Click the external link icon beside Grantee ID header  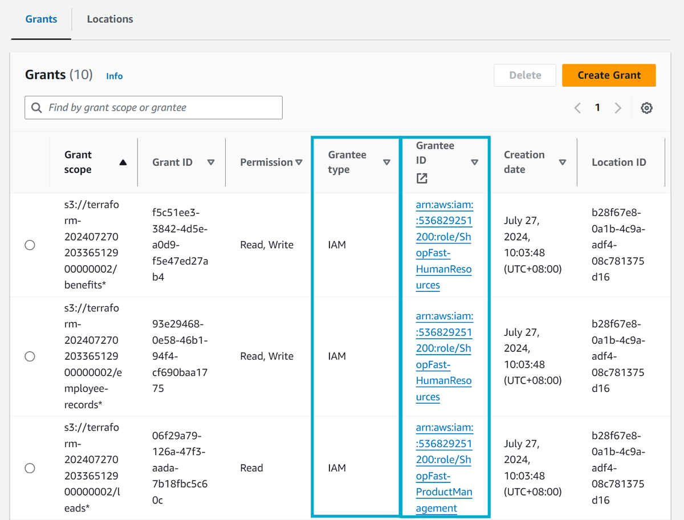[x=421, y=178]
